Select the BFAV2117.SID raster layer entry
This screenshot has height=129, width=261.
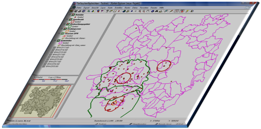[x=62, y=48]
